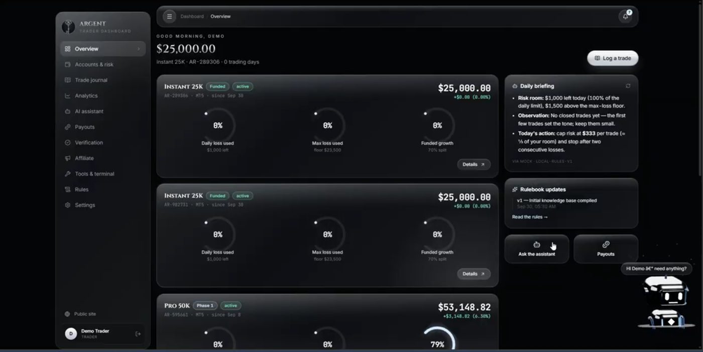This screenshot has height=352, width=703.
Task: Click the Dashboard breadcrumb
Action: pyautogui.click(x=192, y=17)
